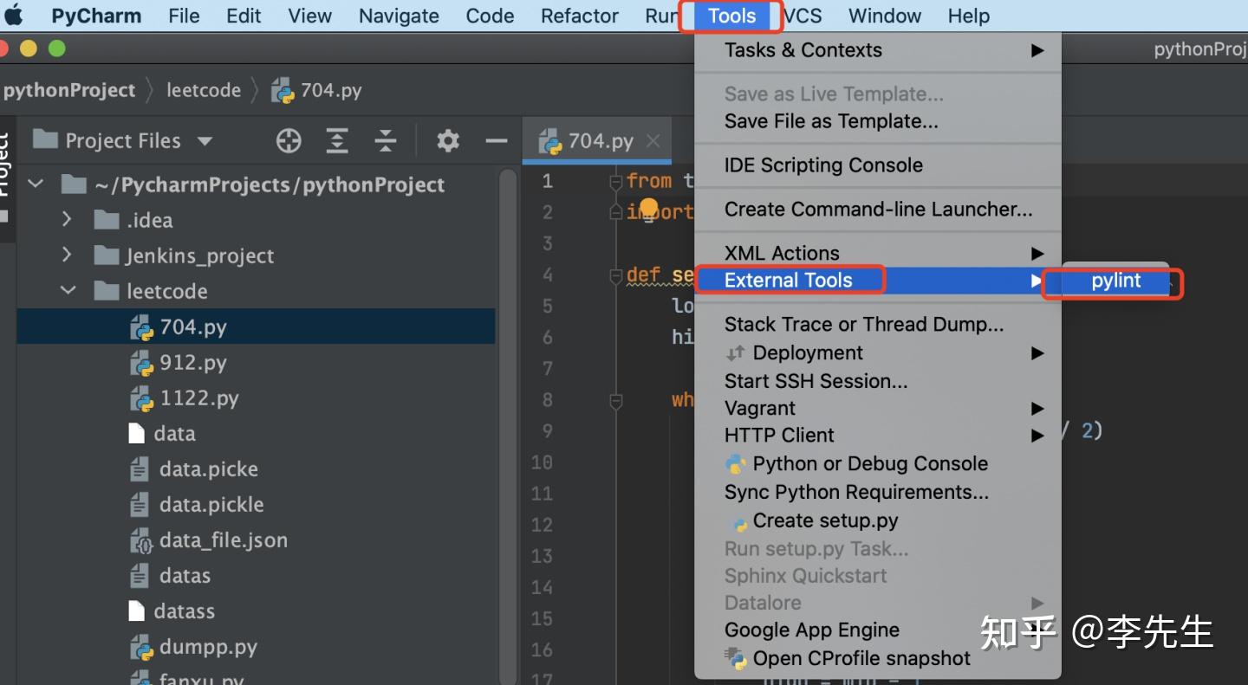Open the Window menu
The height and width of the screenshot is (685, 1248).
click(x=885, y=16)
